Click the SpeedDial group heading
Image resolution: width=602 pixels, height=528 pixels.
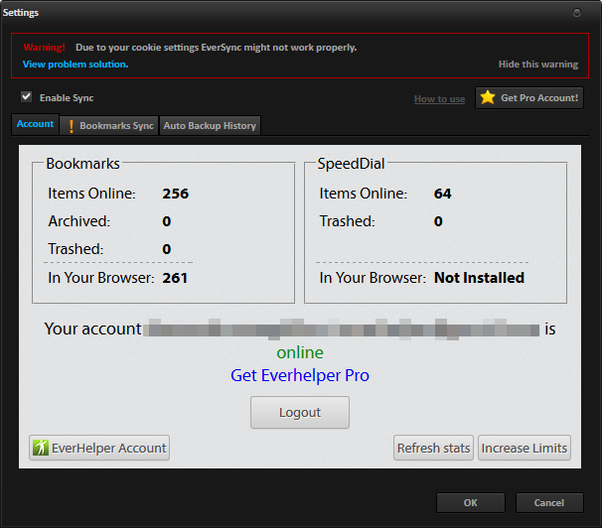pyautogui.click(x=351, y=164)
